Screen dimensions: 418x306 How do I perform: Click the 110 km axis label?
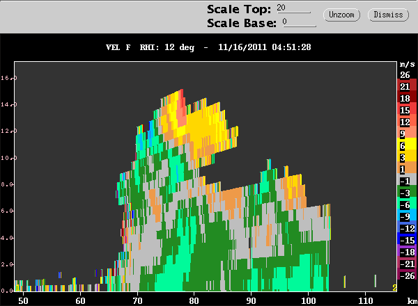365,301
